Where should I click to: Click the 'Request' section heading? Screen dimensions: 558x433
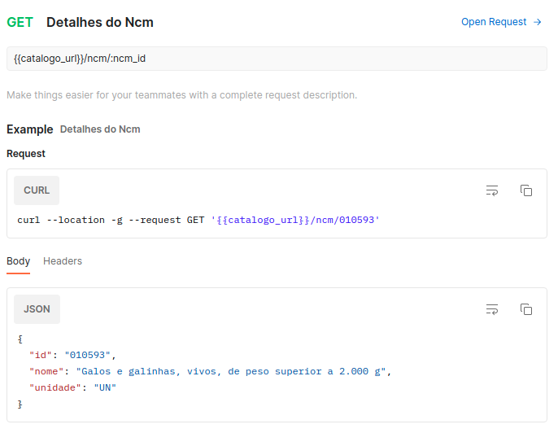[x=26, y=154]
